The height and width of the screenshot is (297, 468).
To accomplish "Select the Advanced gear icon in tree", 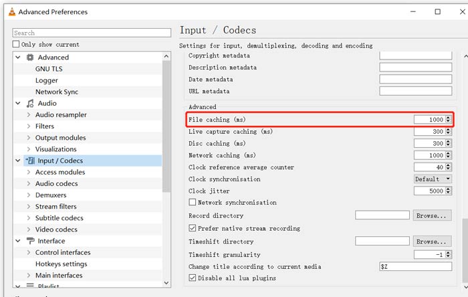I will (x=30, y=58).
